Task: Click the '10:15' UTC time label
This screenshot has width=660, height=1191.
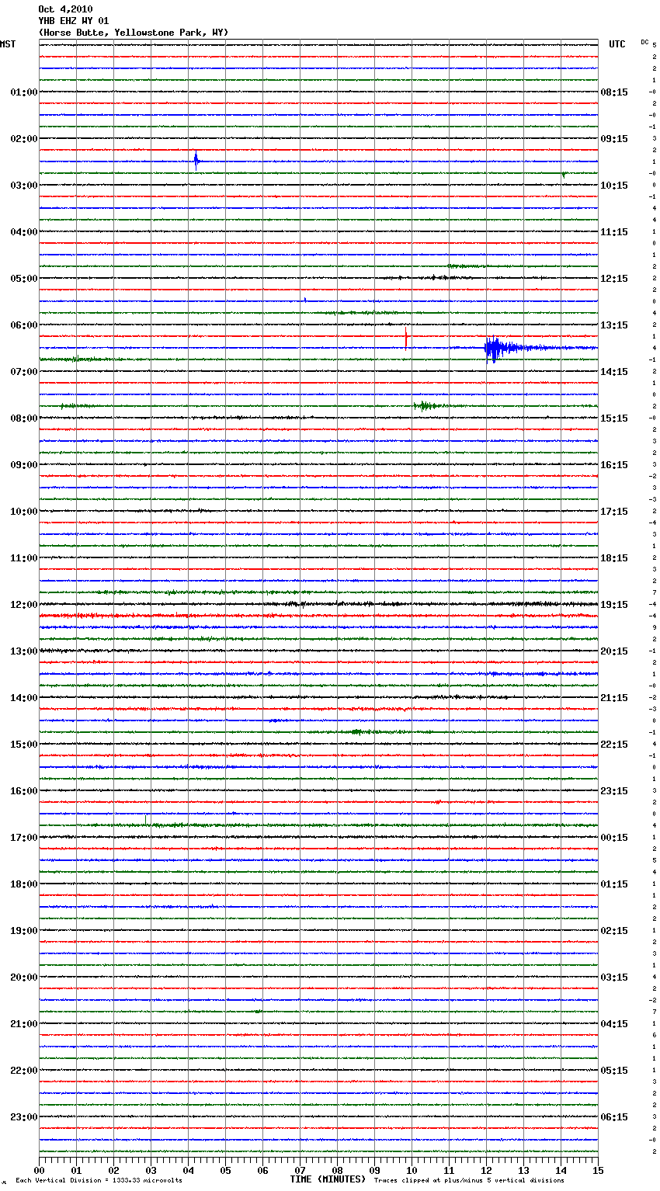Action: click(x=614, y=186)
